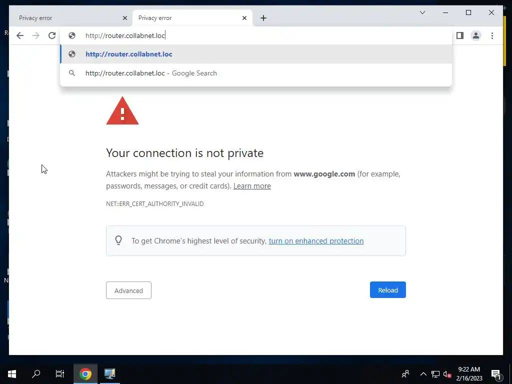Close the first Privacy error tab
The height and width of the screenshot is (384, 512).
(x=124, y=18)
